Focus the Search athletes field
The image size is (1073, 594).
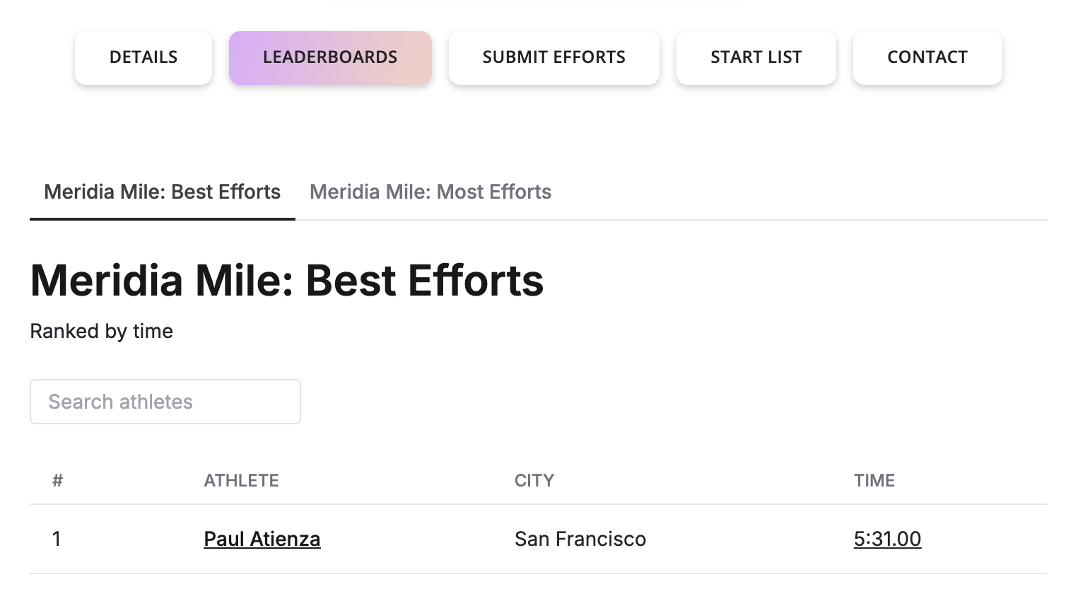(165, 402)
